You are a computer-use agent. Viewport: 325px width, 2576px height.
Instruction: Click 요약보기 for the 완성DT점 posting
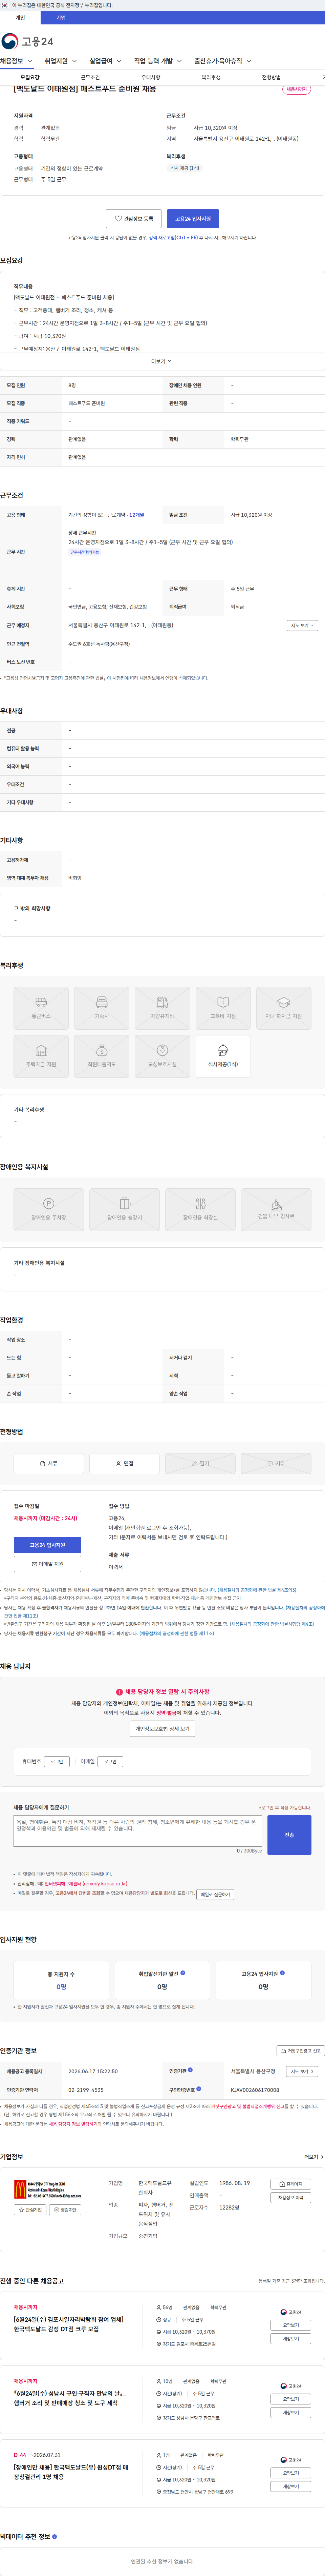click(291, 2473)
